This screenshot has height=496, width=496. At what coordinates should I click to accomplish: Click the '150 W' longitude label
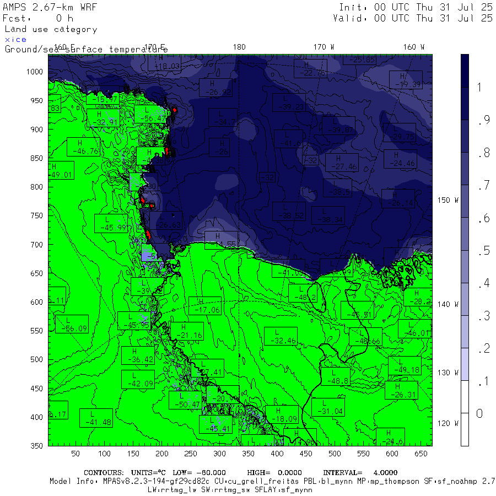[448, 200]
